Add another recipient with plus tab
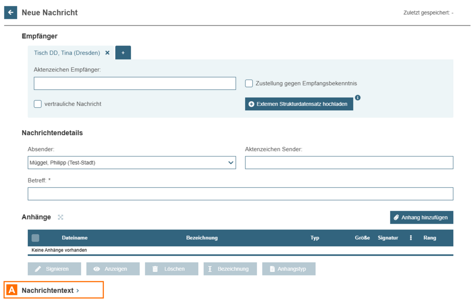 [x=123, y=53]
